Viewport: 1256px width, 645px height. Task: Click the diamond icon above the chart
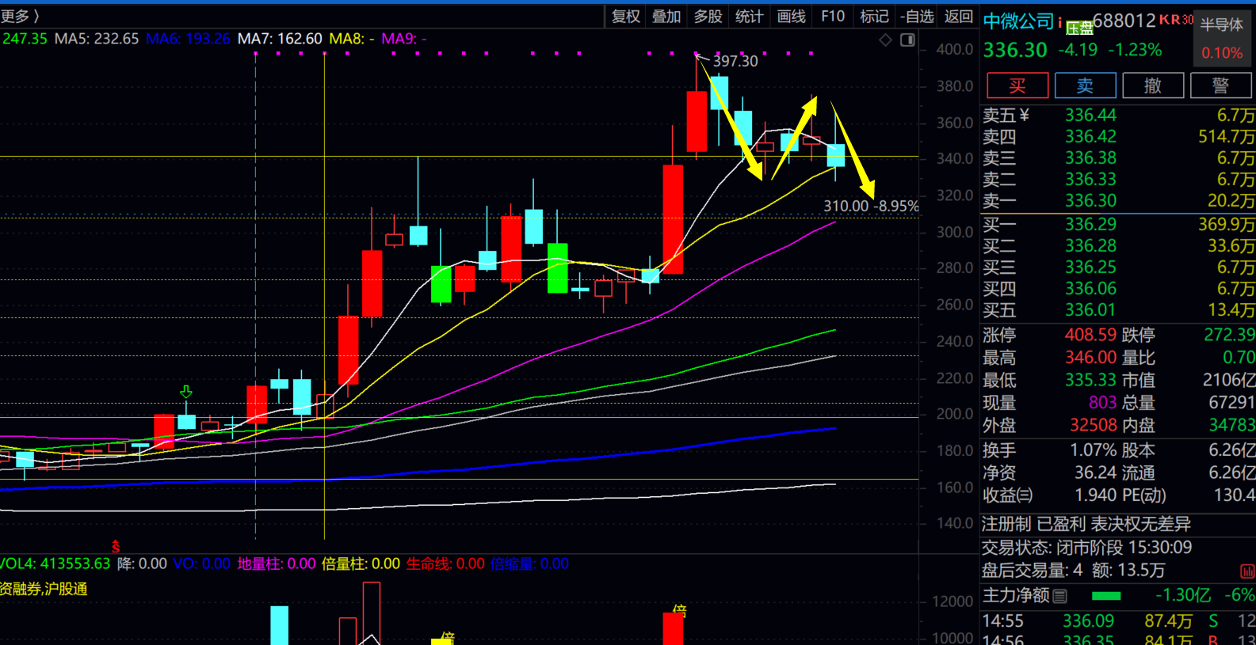pos(885,40)
